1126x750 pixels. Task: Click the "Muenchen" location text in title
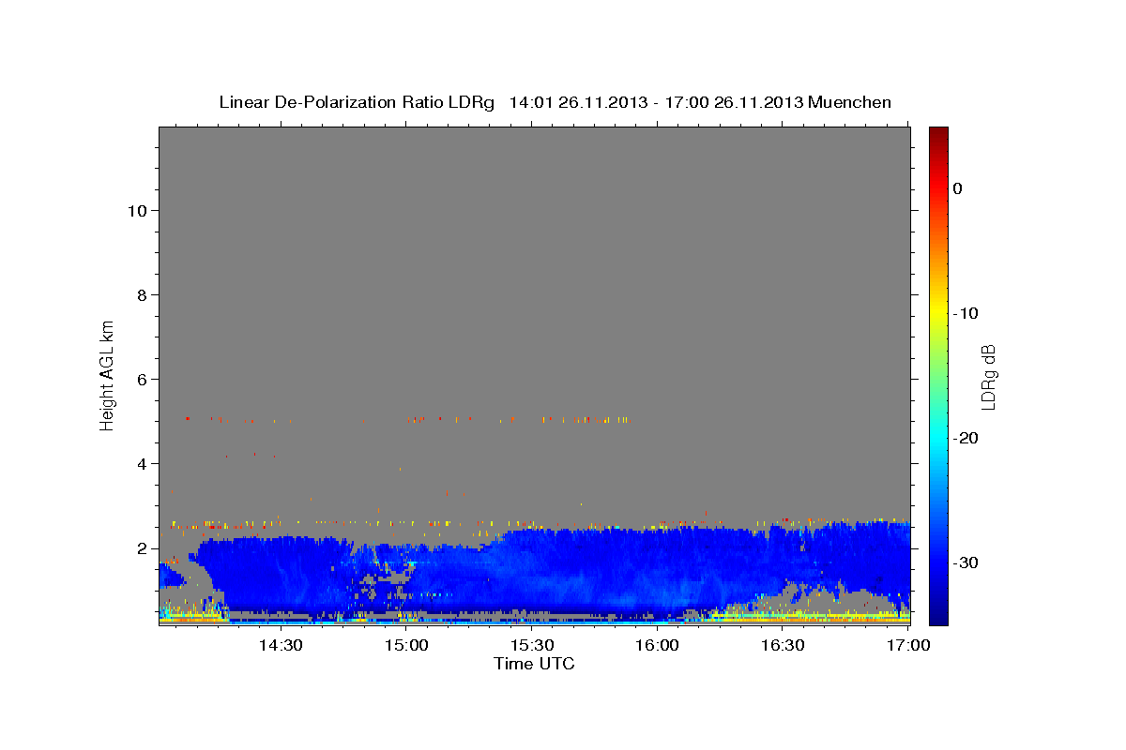click(850, 102)
